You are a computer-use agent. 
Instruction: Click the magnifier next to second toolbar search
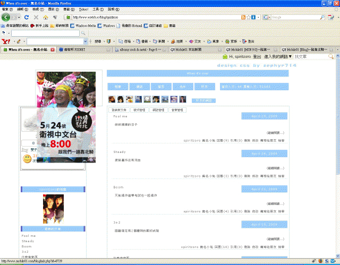pyautogui.click(x=83, y=33)
